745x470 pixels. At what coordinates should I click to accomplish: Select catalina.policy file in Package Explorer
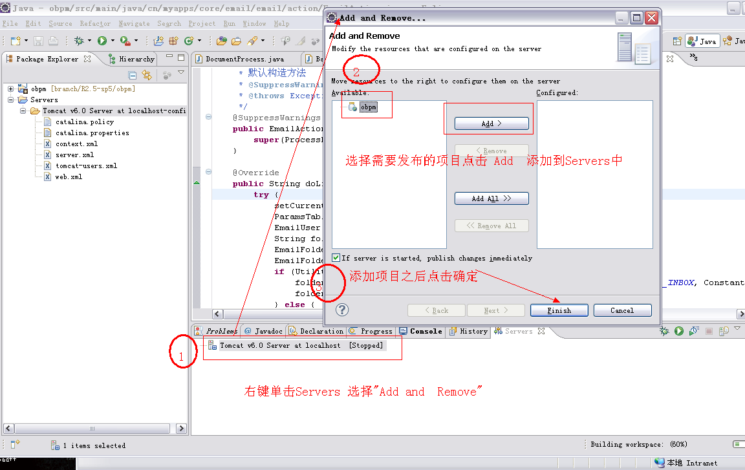tap(85, 122)
